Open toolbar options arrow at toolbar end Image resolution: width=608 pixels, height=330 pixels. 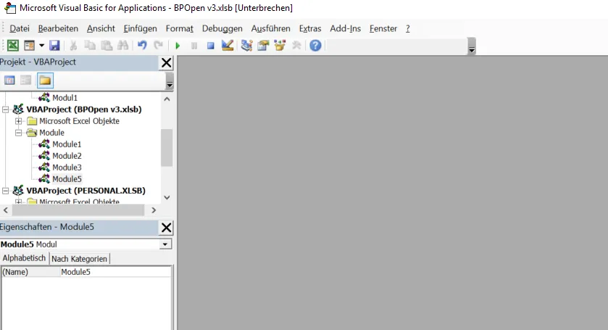472,46
